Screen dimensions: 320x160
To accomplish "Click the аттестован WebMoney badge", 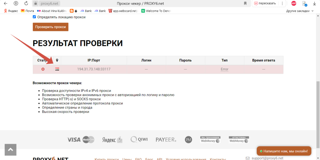I will pyautogui.click(x=239, y=140).
